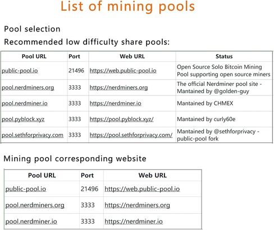
Task: Click the Mining pool corresponding website heading
Action: (75, 159)
